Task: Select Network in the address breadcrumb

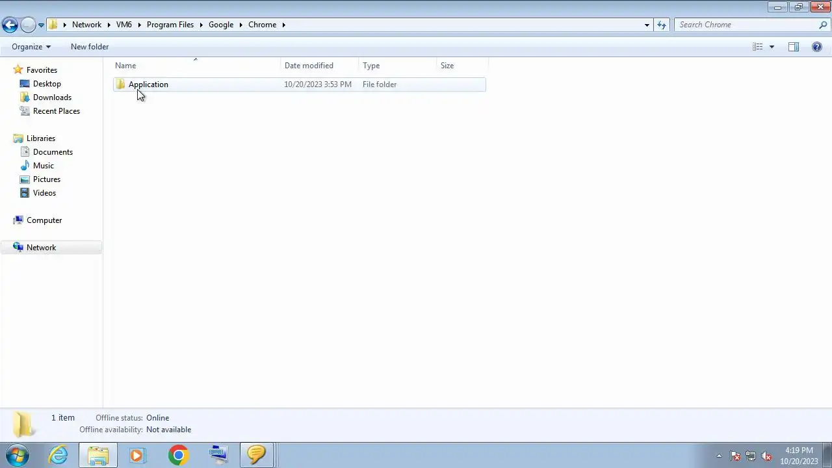Action: [86, 25]
